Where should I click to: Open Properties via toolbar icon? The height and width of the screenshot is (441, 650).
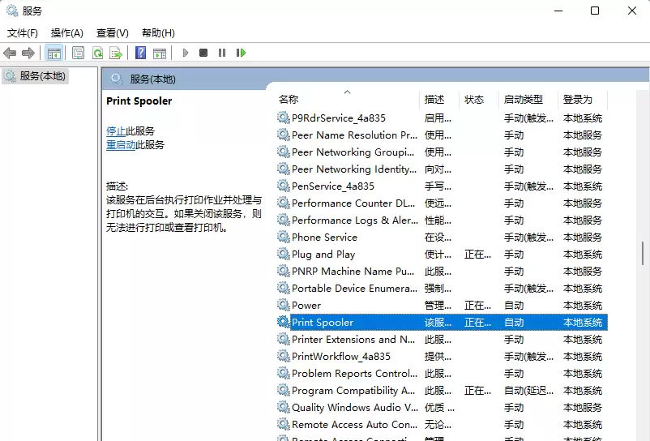tap(78, 53)
